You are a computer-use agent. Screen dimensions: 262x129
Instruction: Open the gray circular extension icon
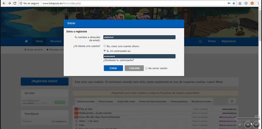coord(246,3)
